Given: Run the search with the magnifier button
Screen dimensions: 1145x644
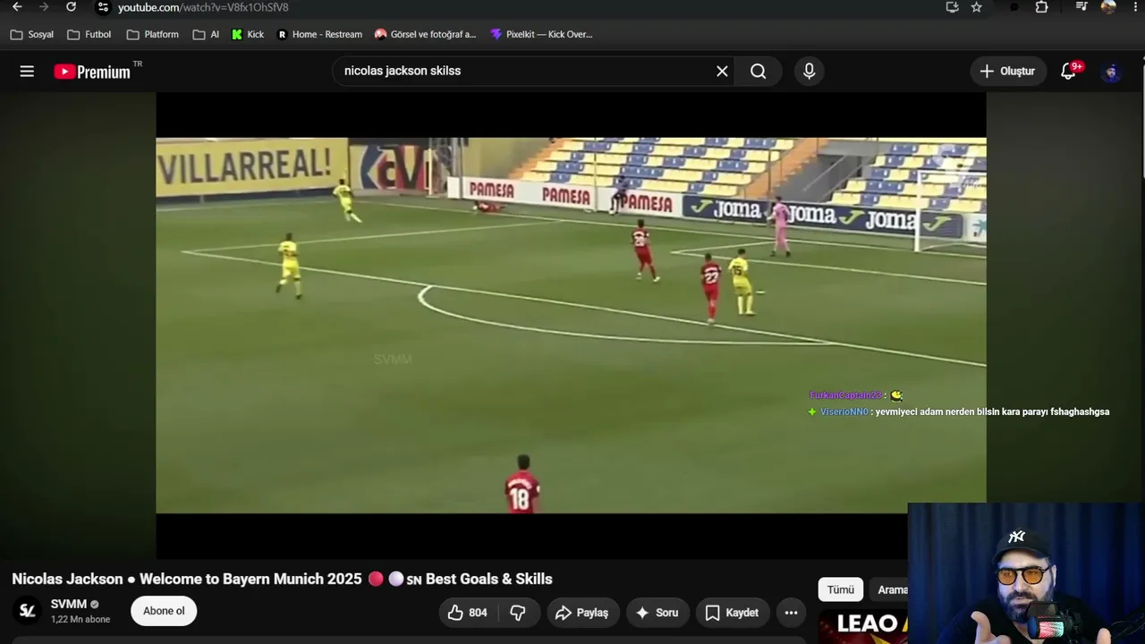Looking at the screenshot, I should click(759, 72).
